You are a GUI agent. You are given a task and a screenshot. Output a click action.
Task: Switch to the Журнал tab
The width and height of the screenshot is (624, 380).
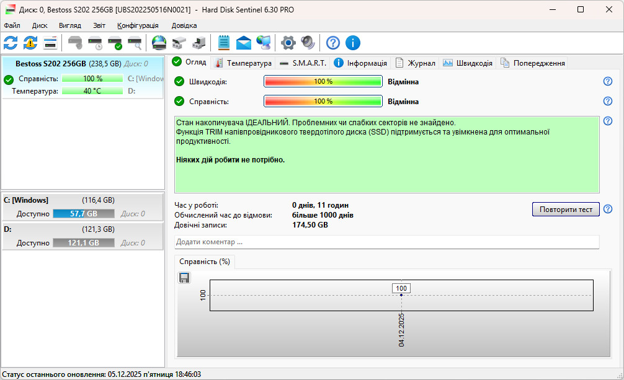point(416,63)
